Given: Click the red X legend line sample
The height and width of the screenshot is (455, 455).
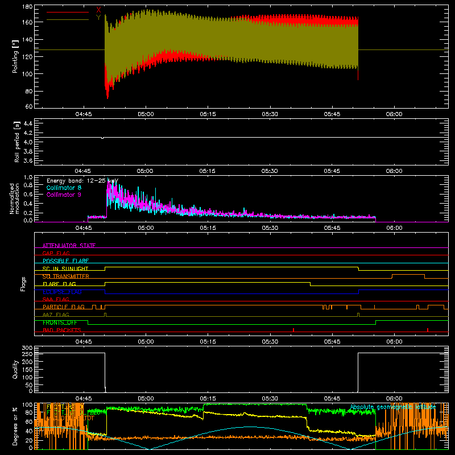Looking at the screenshot, I should tap(68, 12).
